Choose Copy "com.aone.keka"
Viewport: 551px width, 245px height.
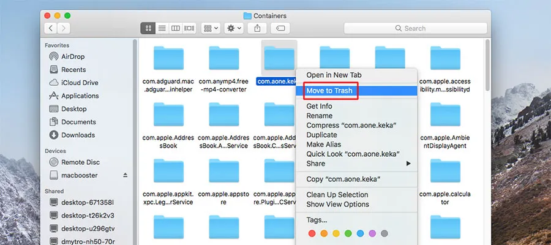coord(356,179)
